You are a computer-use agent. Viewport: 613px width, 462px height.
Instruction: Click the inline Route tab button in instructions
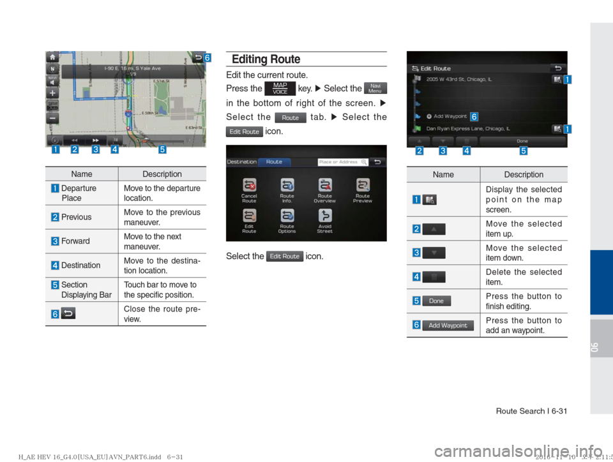[x=291, y=117]
